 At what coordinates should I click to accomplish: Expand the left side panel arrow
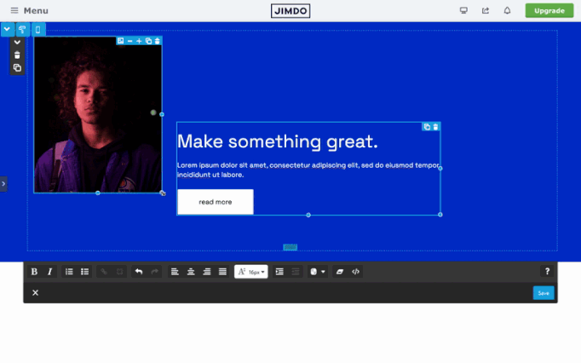pyautogui.click(x=3, y=184)
